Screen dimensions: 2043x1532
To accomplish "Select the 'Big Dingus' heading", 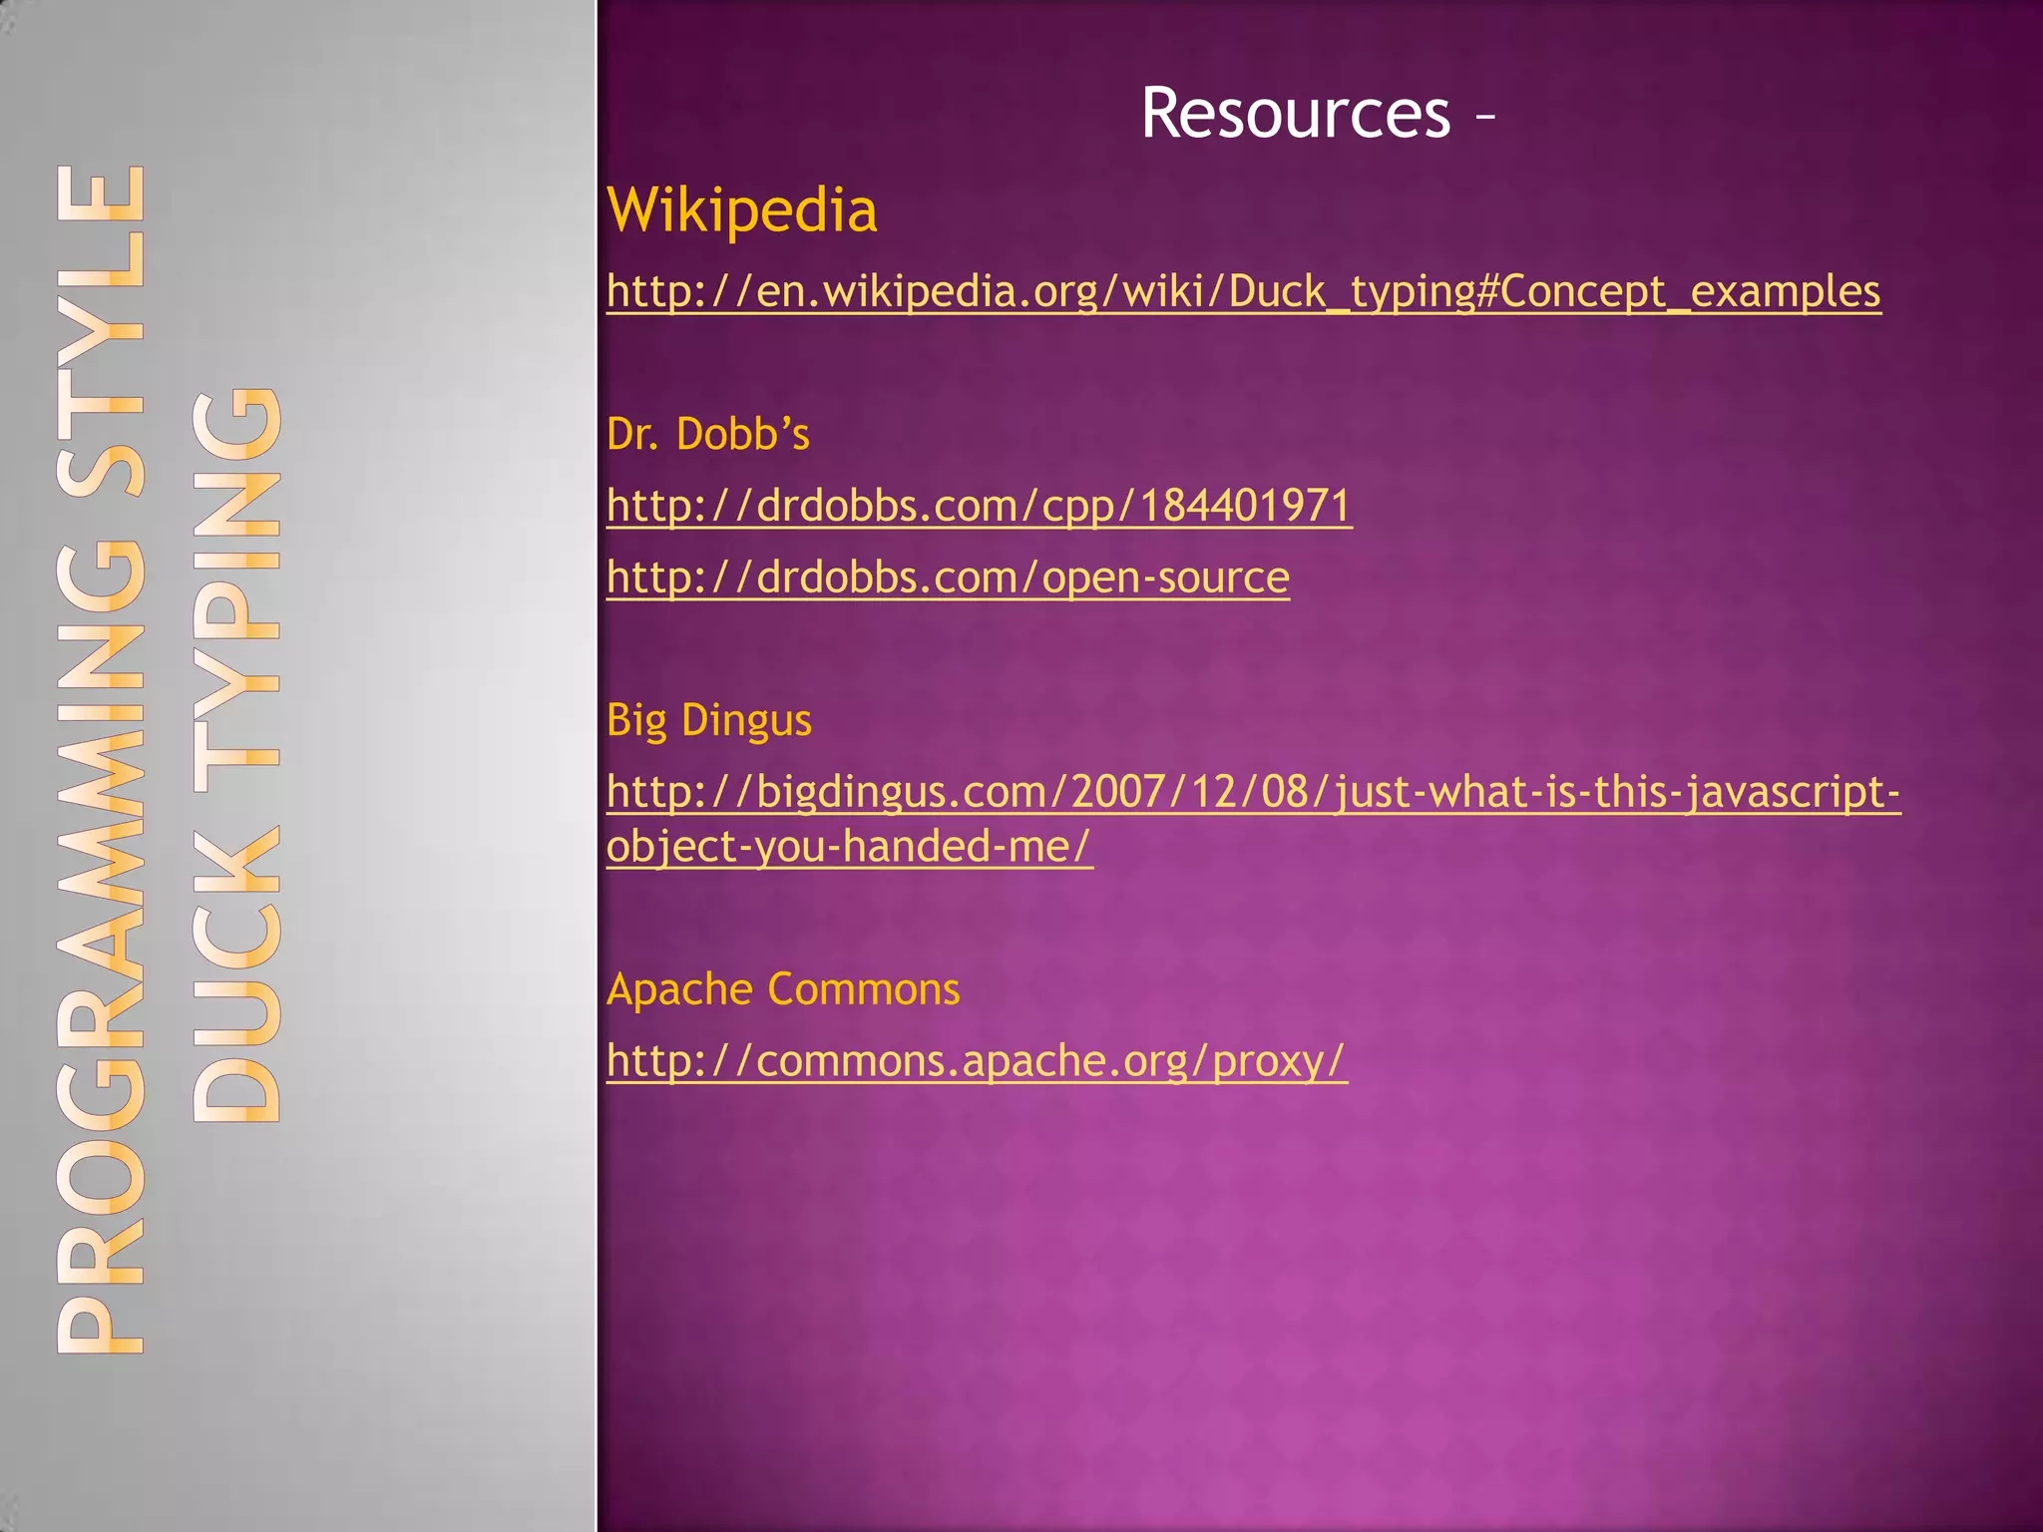I will pyautogui.click(x=709, y=720).
